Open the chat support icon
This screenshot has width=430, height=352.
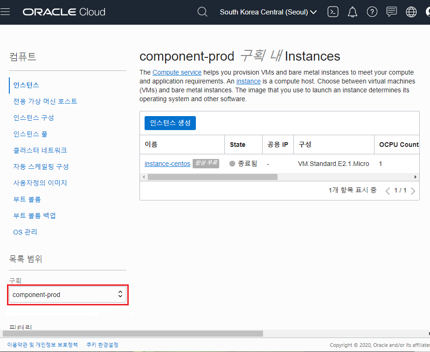click(392, 12)
